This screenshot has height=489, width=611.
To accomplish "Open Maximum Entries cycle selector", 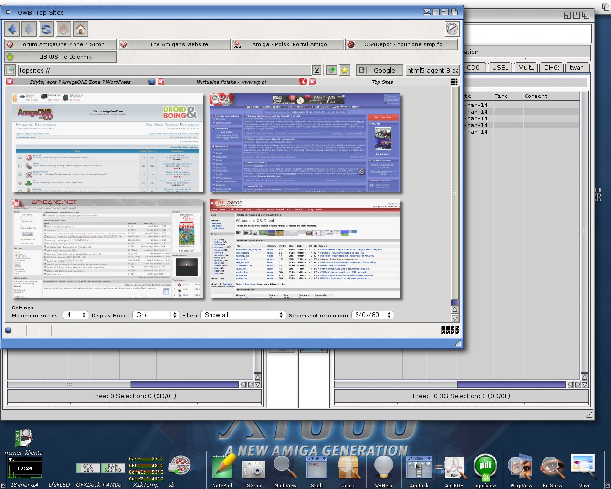I will pyautogui.click(x=76, y=315).
